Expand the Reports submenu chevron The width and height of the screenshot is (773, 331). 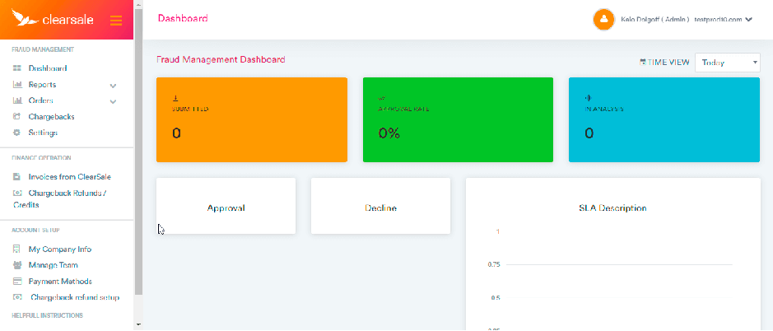click(114, 85)
